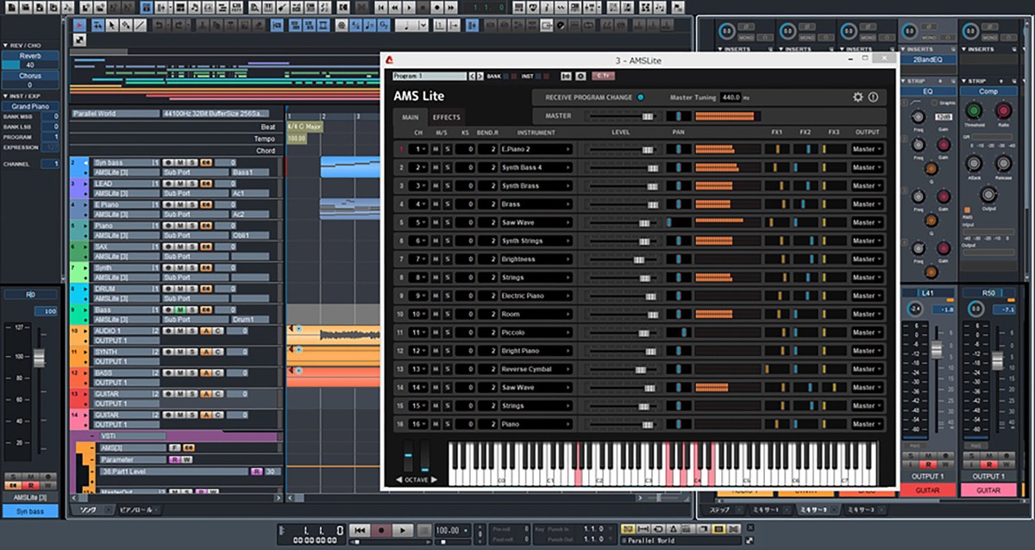Click play in top toolbar transport
The width and height of the screenshot is (1035, 550).
pos(409,7)
